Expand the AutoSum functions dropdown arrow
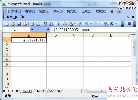 click(116, 24)
